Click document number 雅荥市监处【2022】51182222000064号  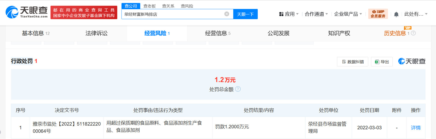click(x=67, y=127)
